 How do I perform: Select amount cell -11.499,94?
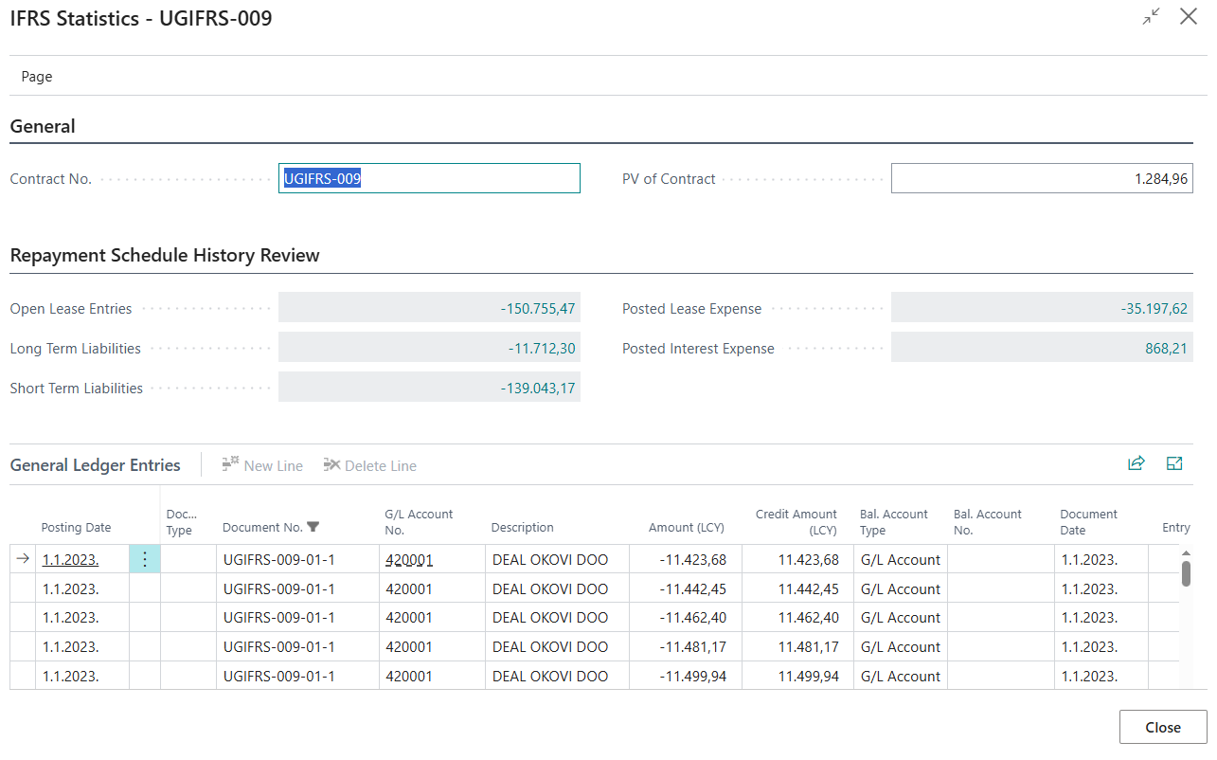[x=686, y=677]
